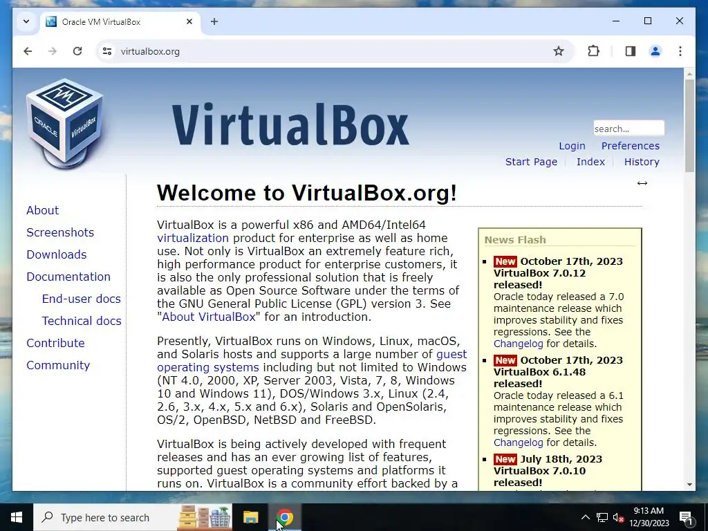708x531 pixels.
Task: Click the VirtualBox 7.0.10 released! headline
Action: pyautogui.click(x=539, y=477)
